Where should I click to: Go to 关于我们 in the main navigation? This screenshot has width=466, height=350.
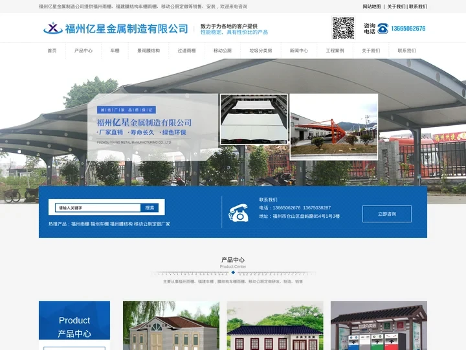pos(371,51)
